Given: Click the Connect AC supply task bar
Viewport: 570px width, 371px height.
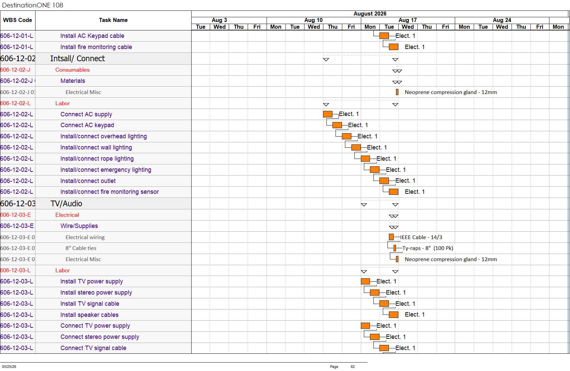Looking at the screenshot, I should 328,114.
